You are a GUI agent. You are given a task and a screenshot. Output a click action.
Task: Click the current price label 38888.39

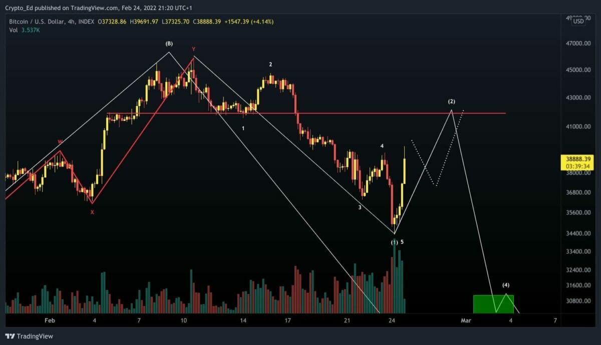(x=577, y=158)
